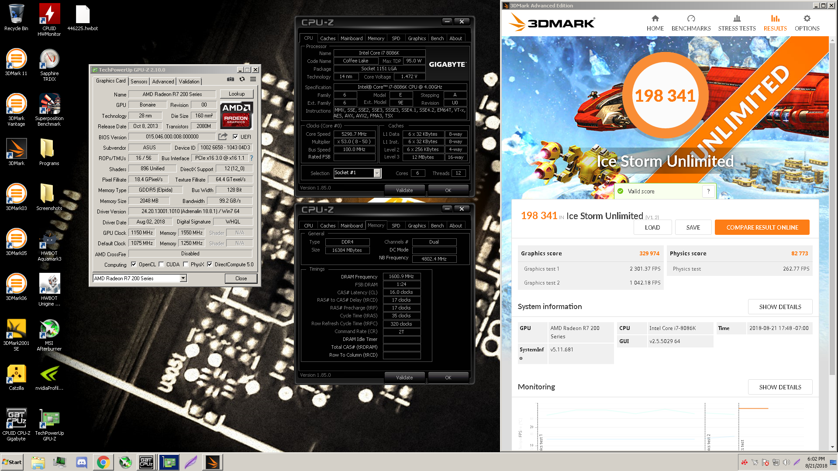Click the Windows Start button
This screenshot has height=471, width=838.
[12, 462]
